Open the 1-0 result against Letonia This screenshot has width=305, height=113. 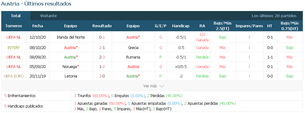102,76
